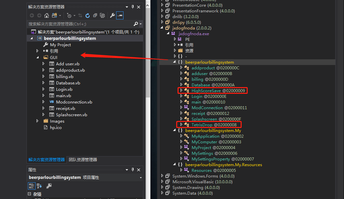
Task: Select the beerparlourbillingsystem project node
Action: pyautogui.click(x=70, y=38)
